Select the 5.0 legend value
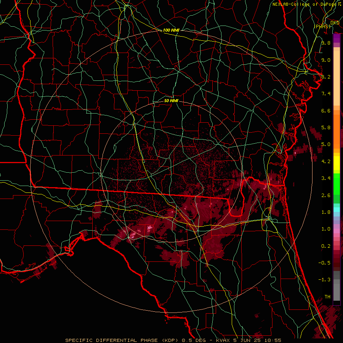The height and width of the screenshot is (343, 343). click(x=326, y=144)
